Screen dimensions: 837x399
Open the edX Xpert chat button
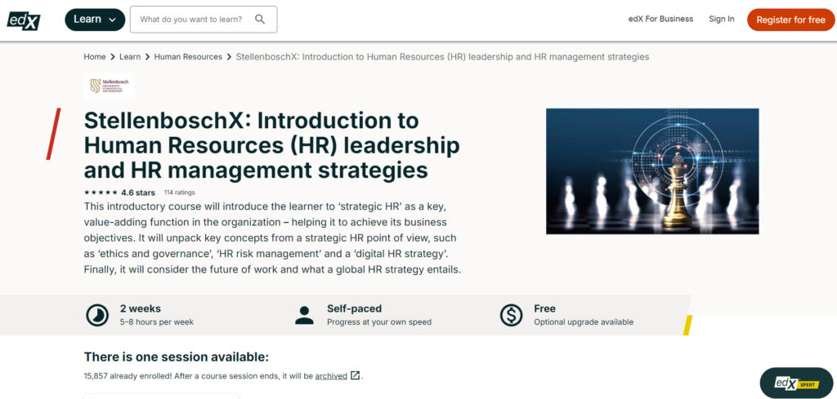coord(796,383)
